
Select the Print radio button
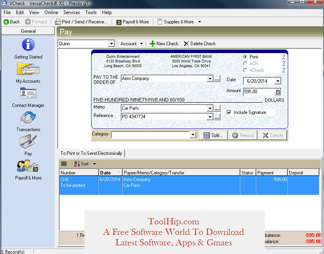click(245, 57)
